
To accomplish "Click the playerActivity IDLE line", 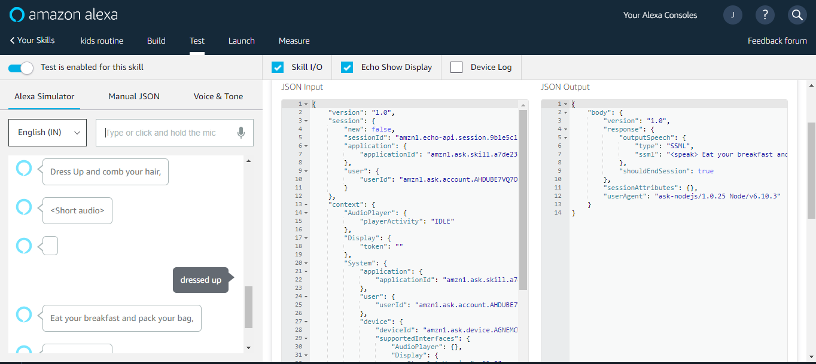I will (x=407, y=221).
